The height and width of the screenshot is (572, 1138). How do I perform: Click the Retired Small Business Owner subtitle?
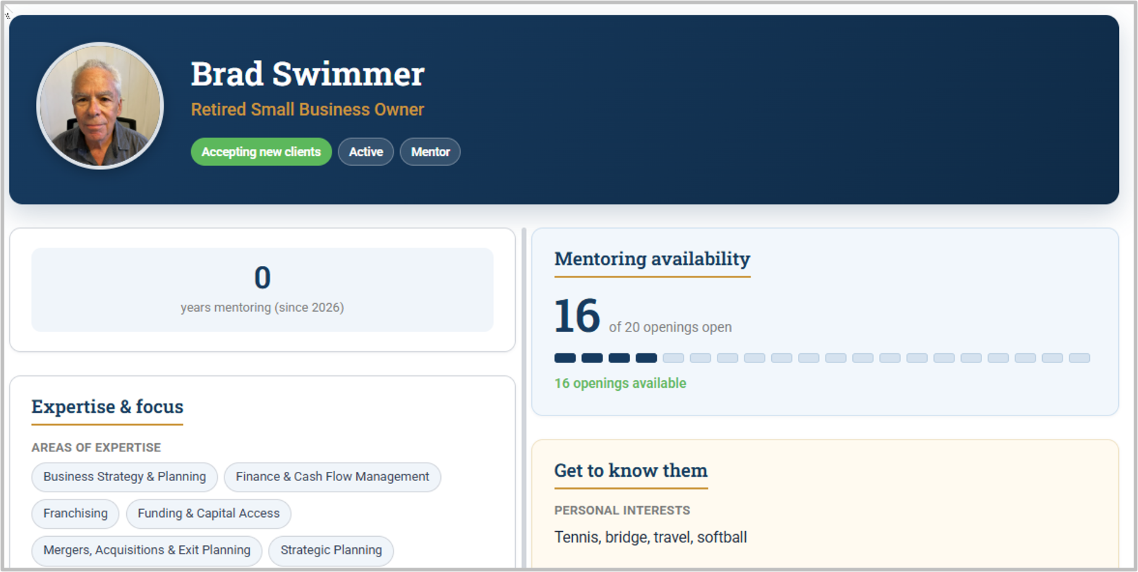(x=307, y=109)
